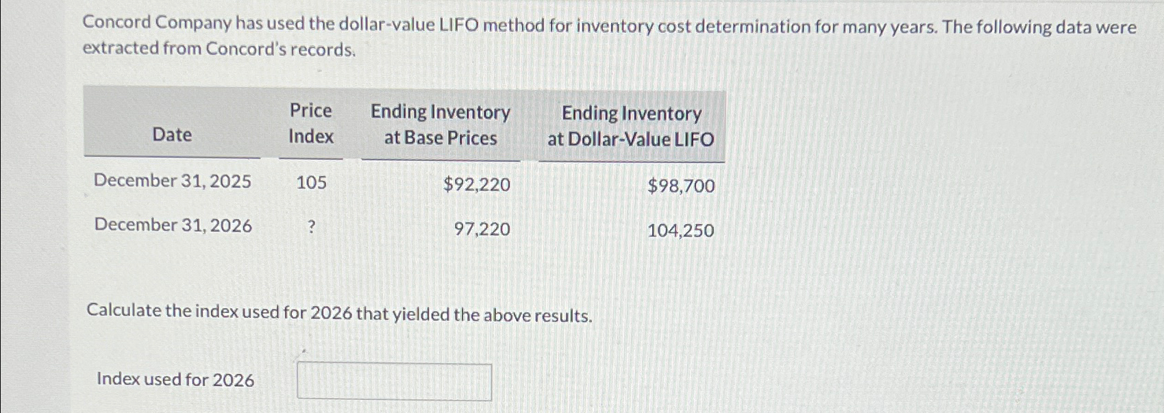The image size is (1164, 413).
Task: Click the Date column header
Action: pyautogui.click(x=171, y=135)
